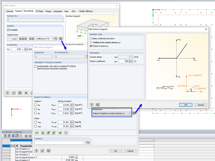
Task: Select the support preset icon marked Y
Action: click(x=54, y=133)
